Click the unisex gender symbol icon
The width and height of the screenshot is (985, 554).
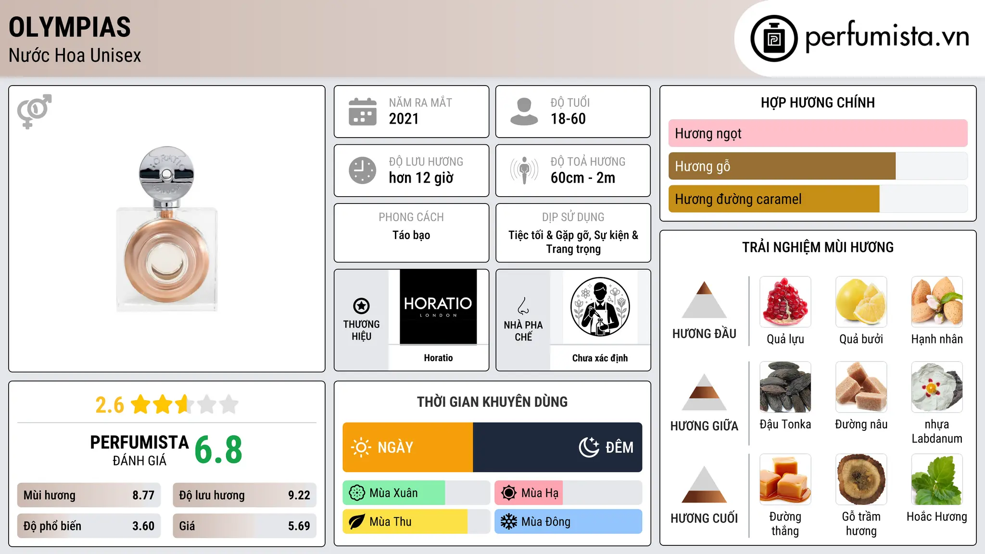(34, 111)
